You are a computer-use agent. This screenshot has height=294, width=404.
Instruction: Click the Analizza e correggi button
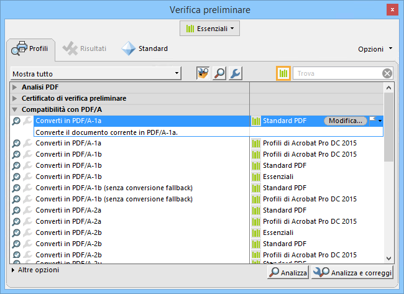[352, 273]
